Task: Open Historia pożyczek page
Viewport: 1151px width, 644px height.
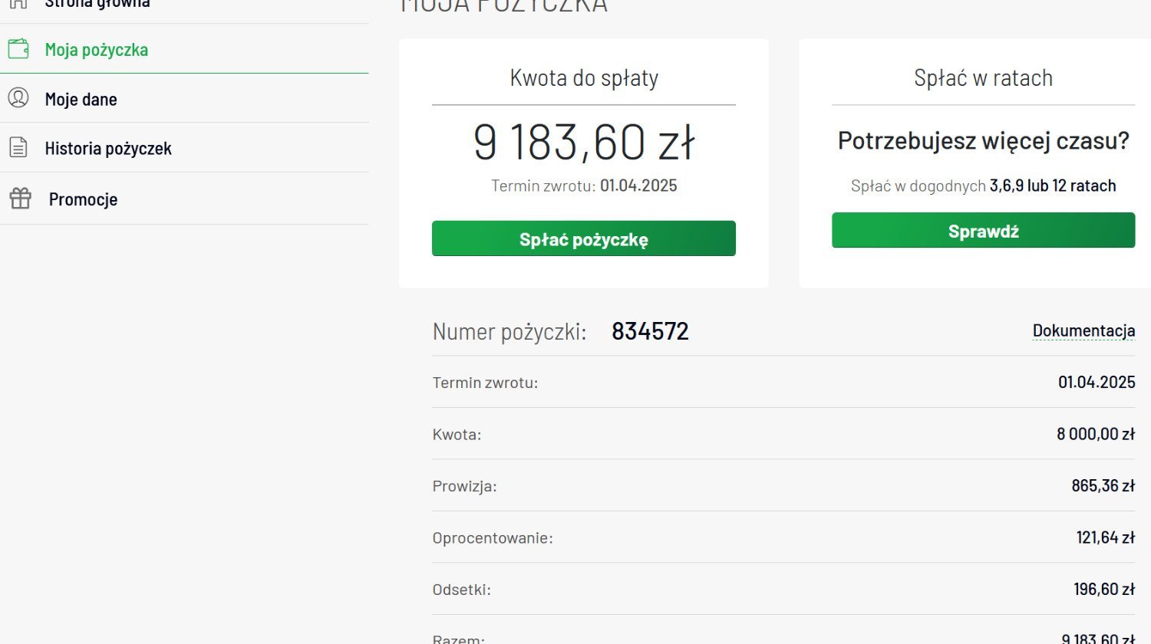Action: [108, 149]
